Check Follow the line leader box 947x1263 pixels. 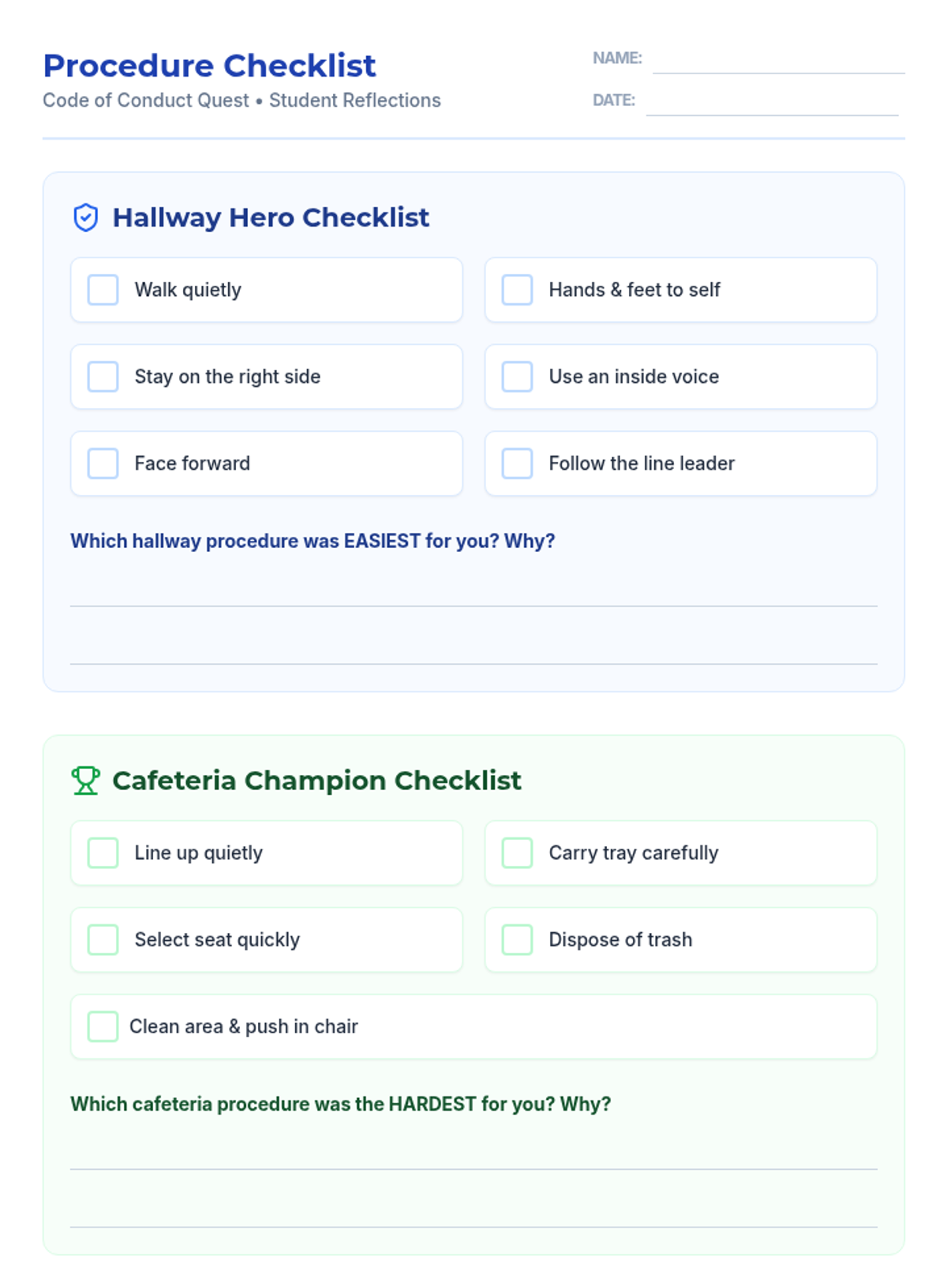(518, 463)
